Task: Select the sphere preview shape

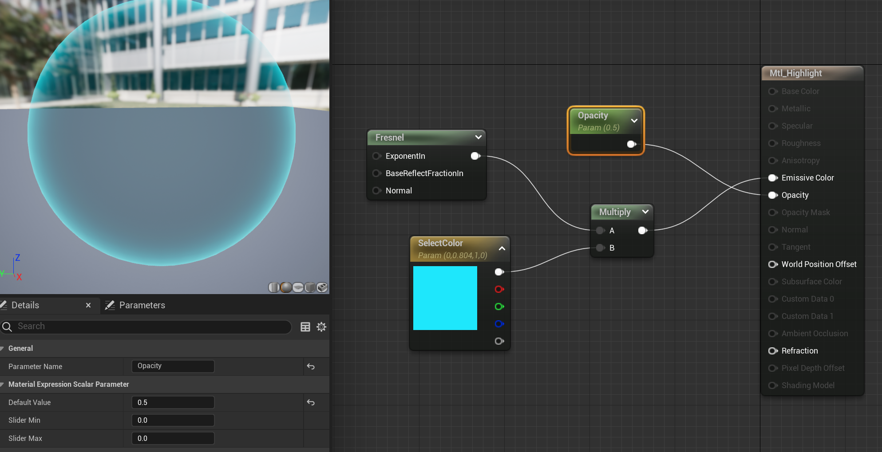Action: coord(286,287)
